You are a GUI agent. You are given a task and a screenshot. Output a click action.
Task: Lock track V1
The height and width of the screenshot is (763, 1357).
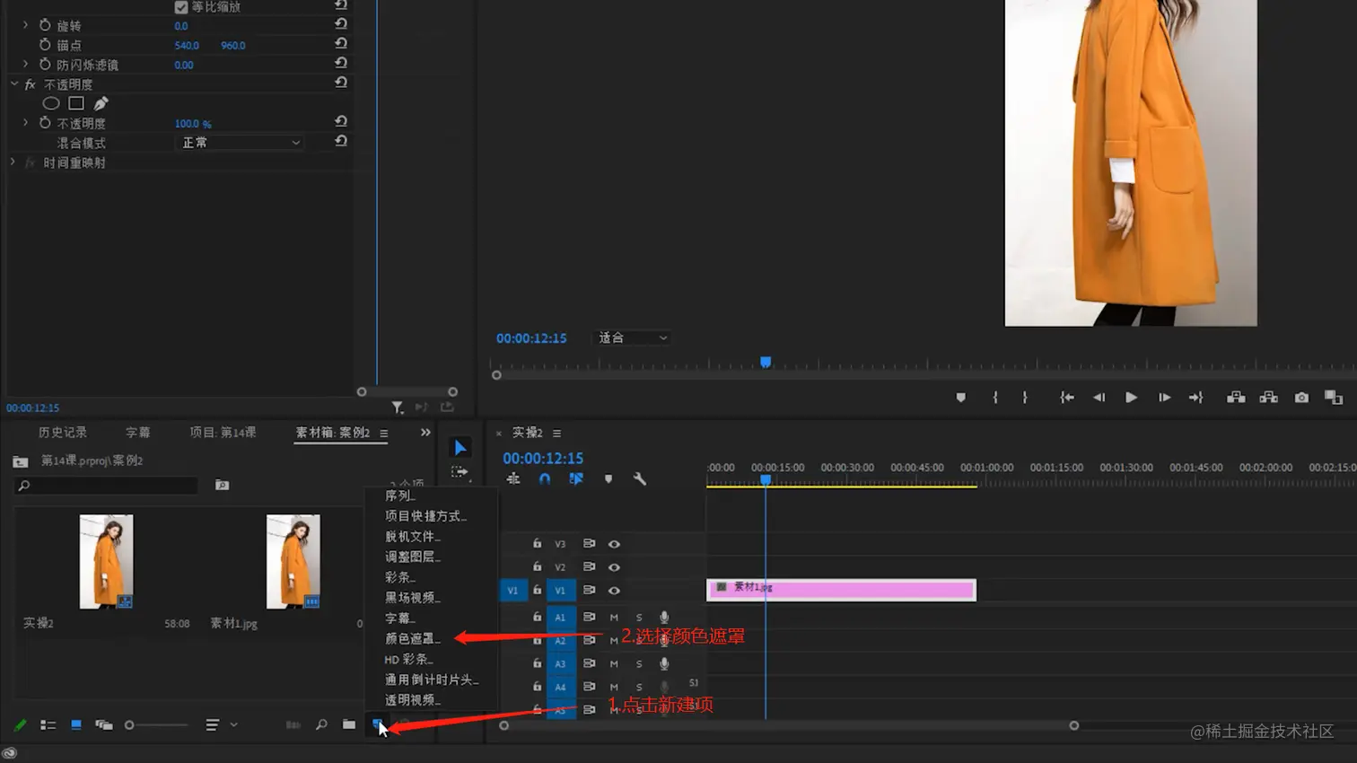pos(537,590)
